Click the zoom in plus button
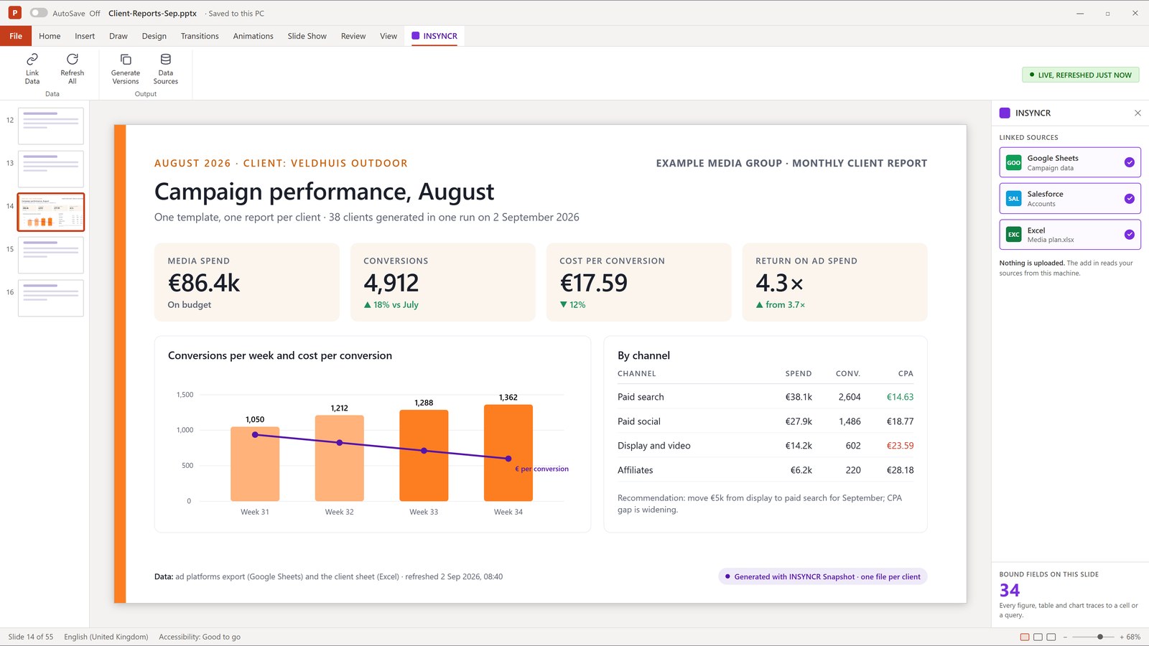This screenshot has height=646, width=1149. [1122, 637]
